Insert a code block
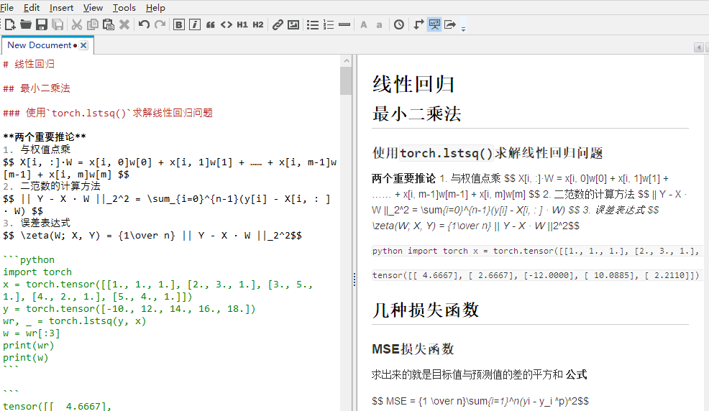Viewport: 709px width, 411px height. (227, 24)
